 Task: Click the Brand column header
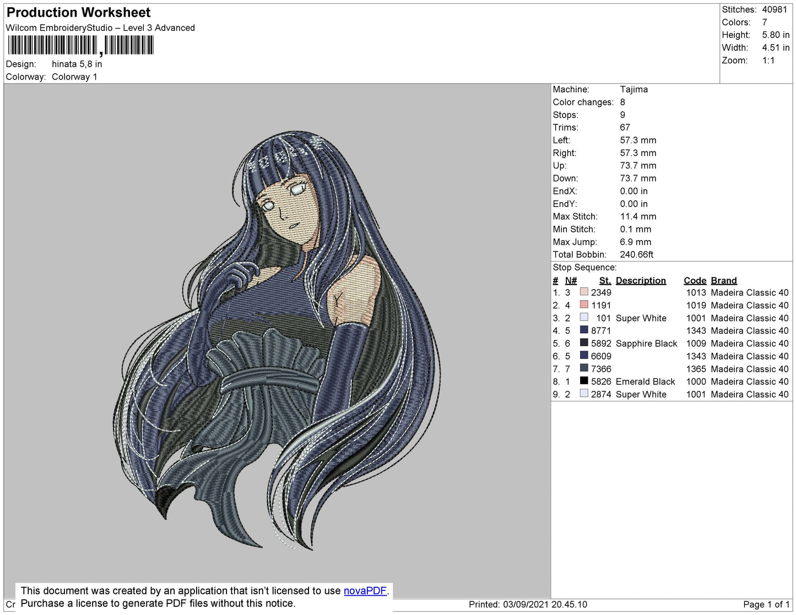(x=724, y=280)
